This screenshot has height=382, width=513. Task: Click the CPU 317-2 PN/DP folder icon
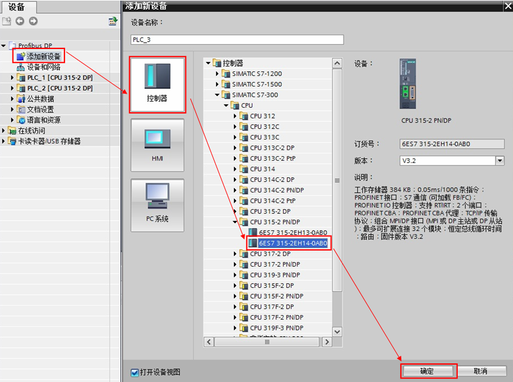click(244, 264)
